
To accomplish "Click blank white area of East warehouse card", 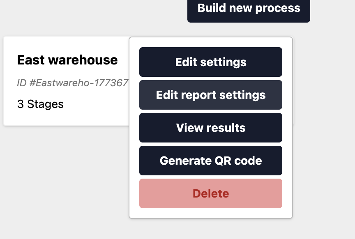I will (66, 117).
